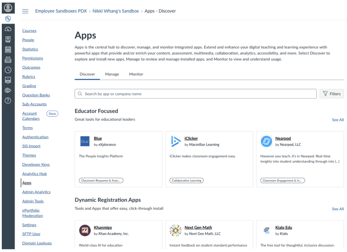Click Collaborative Learning tag

point(187,181)
